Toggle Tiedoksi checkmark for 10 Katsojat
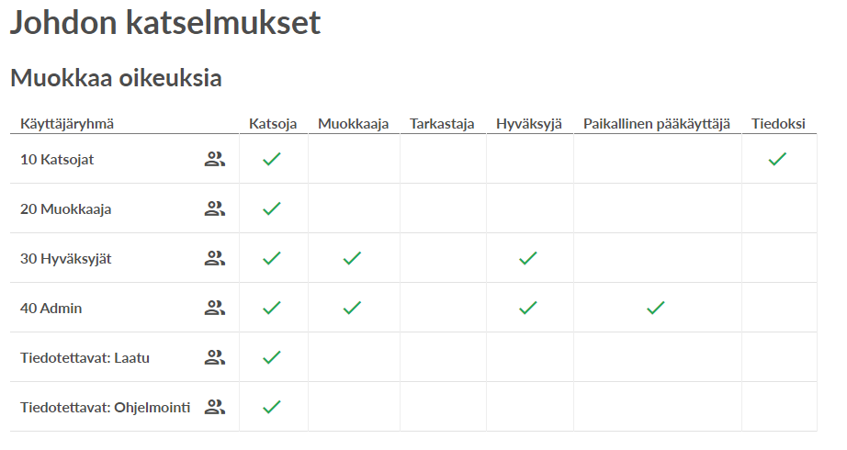 click(777, 160)
